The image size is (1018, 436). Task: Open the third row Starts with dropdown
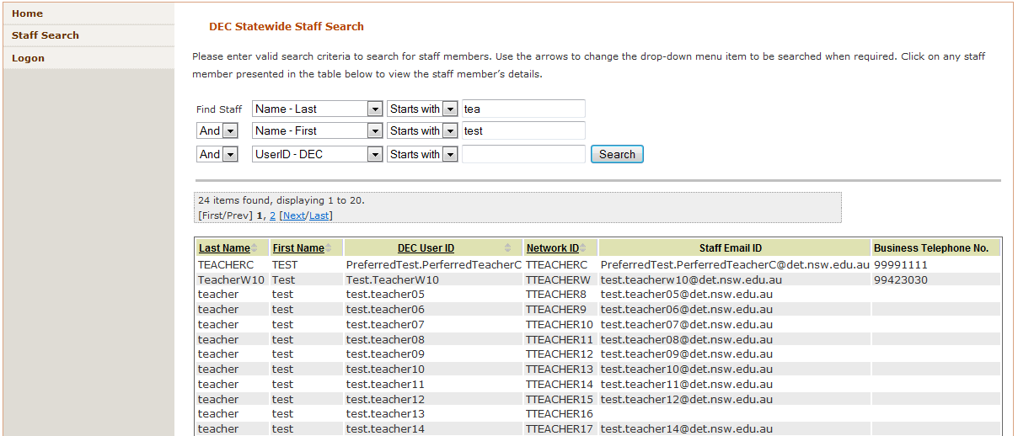coord(422,154)
